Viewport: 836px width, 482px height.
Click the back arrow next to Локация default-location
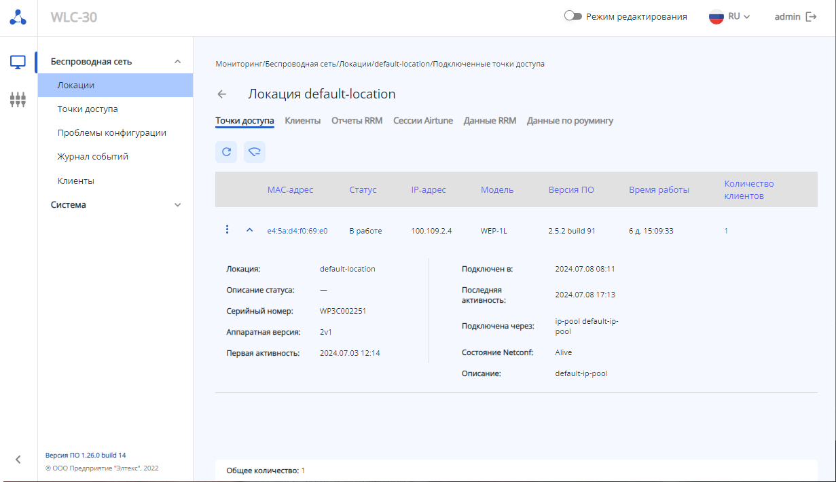coord(222,94)
